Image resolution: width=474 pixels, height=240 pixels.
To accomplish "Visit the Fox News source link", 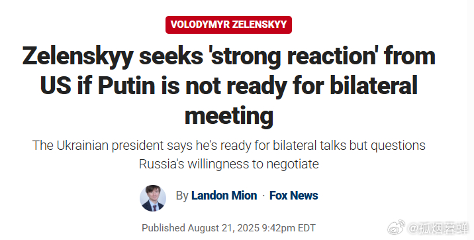I will point(293,196).
